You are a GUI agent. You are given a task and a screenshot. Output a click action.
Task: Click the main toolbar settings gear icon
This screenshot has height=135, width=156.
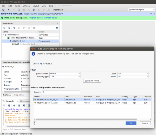tap(34, 10)
